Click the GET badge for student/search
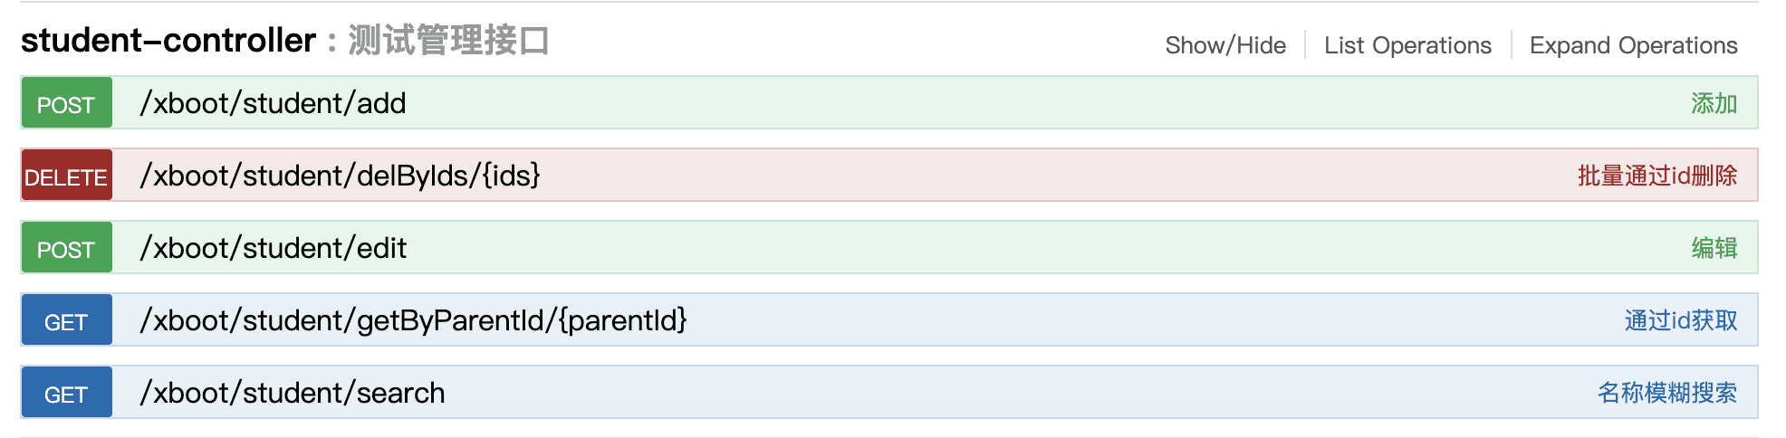Screen dimensions: 1786x438 click(x=66, y=394)
